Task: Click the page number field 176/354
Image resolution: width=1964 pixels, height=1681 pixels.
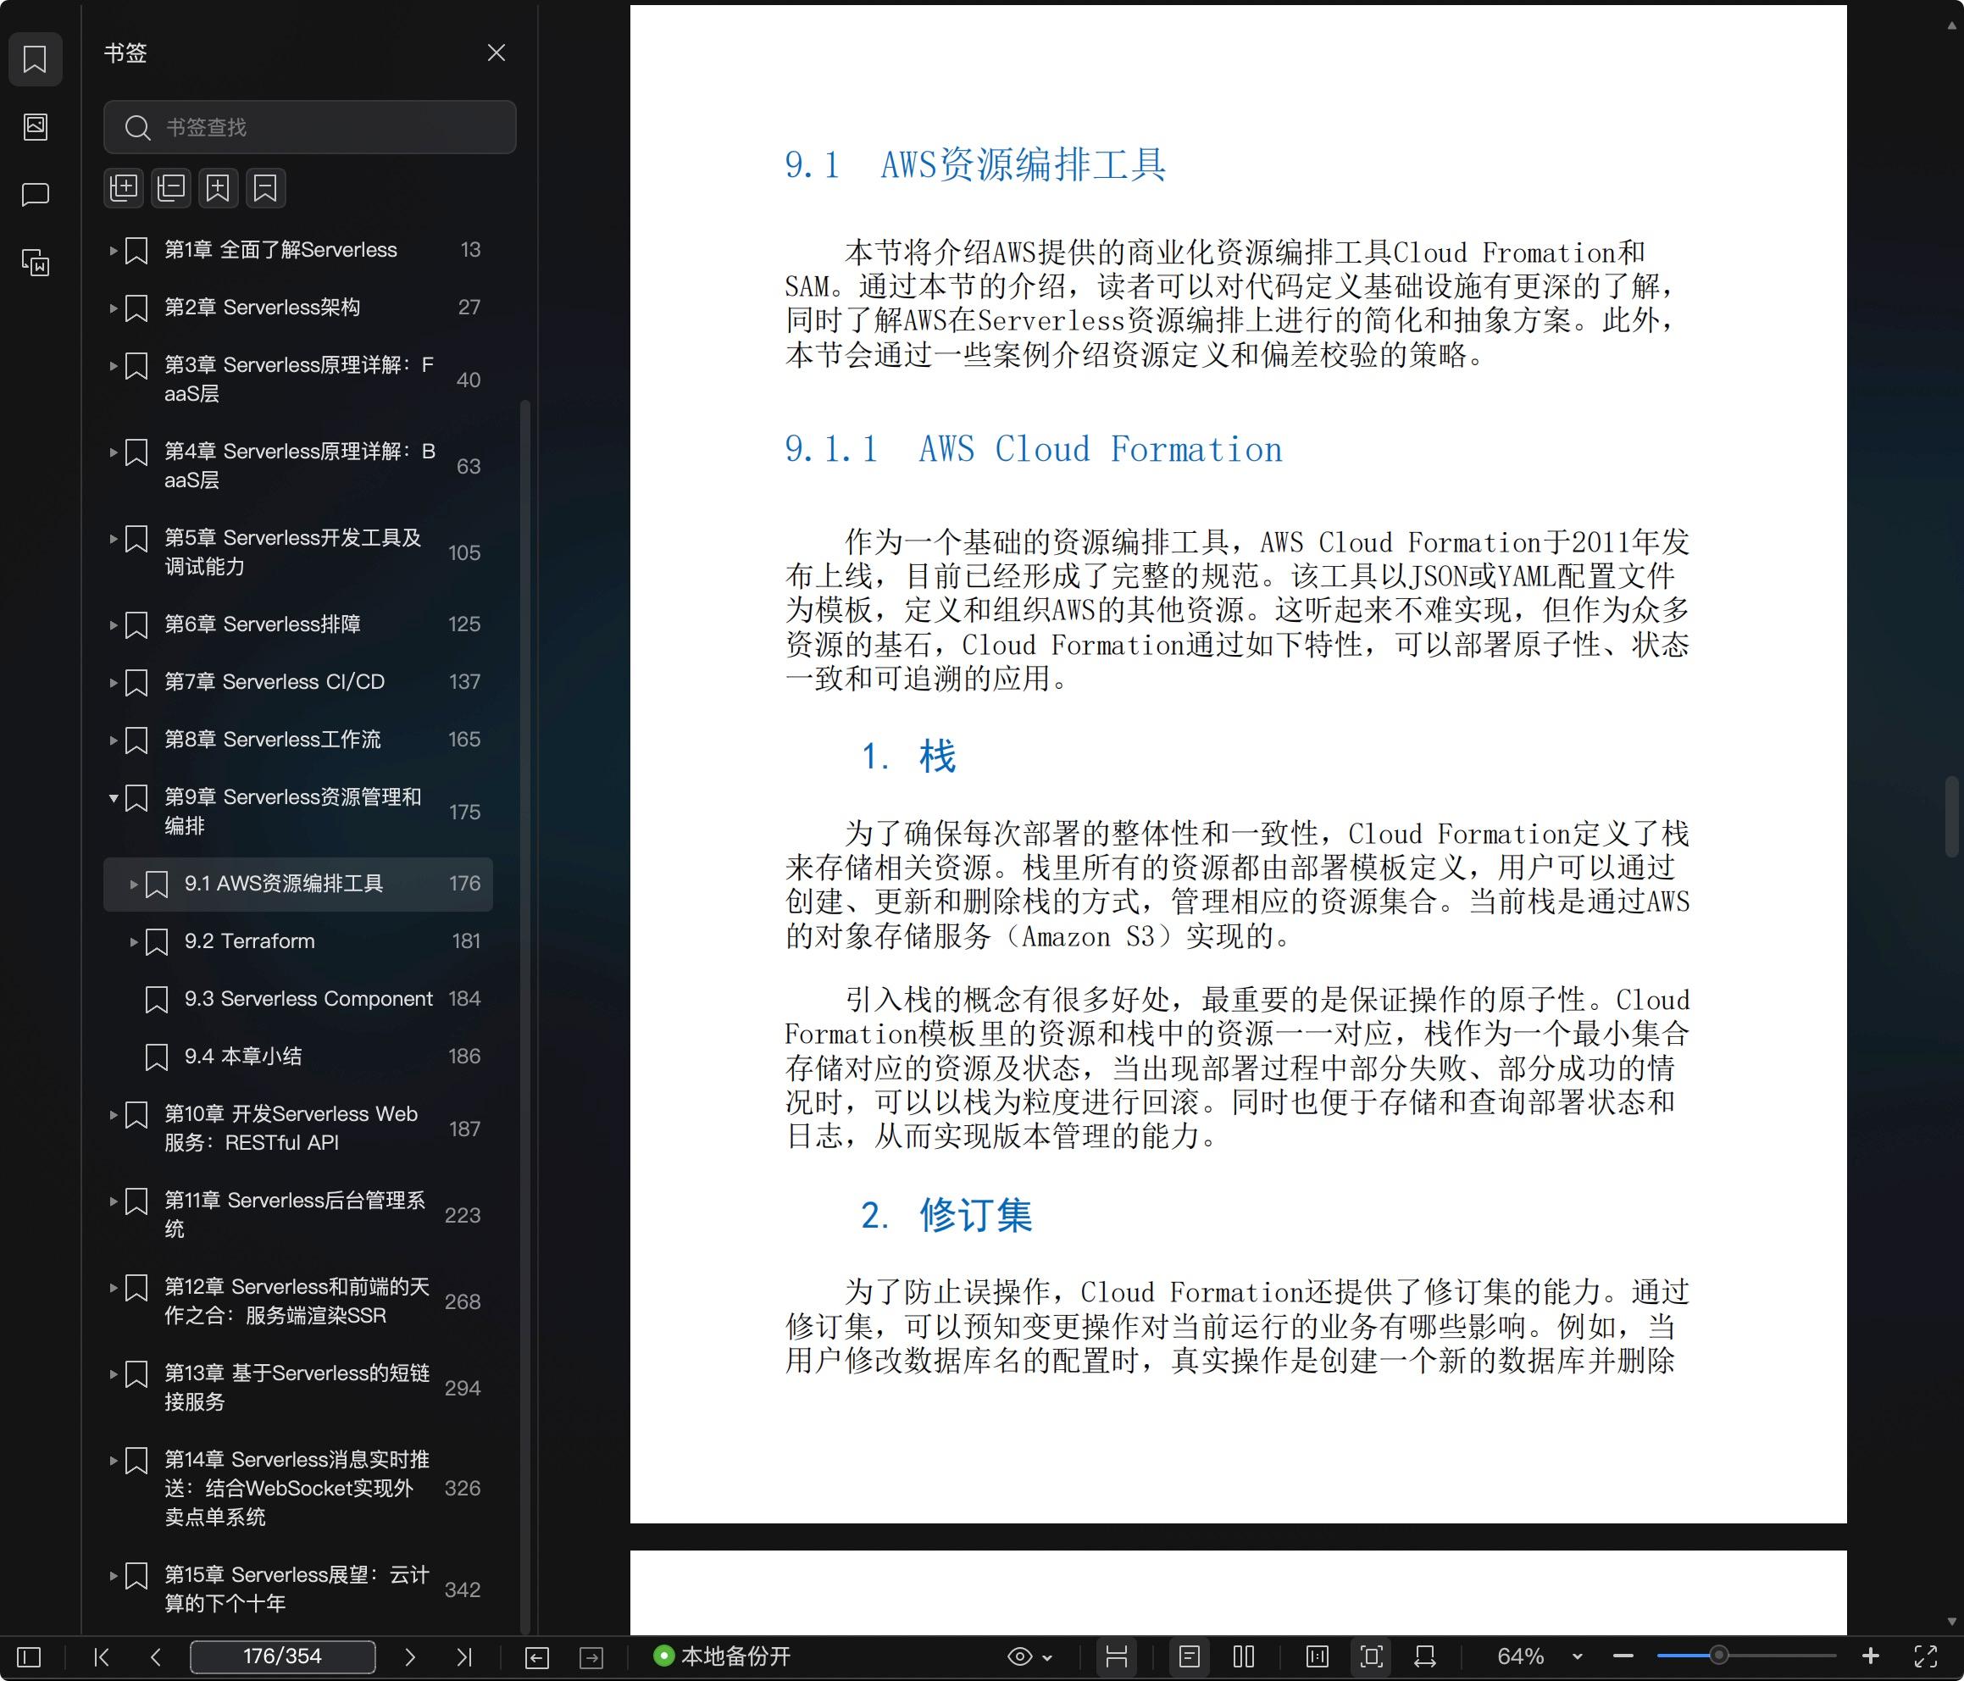Action: 282,1656
